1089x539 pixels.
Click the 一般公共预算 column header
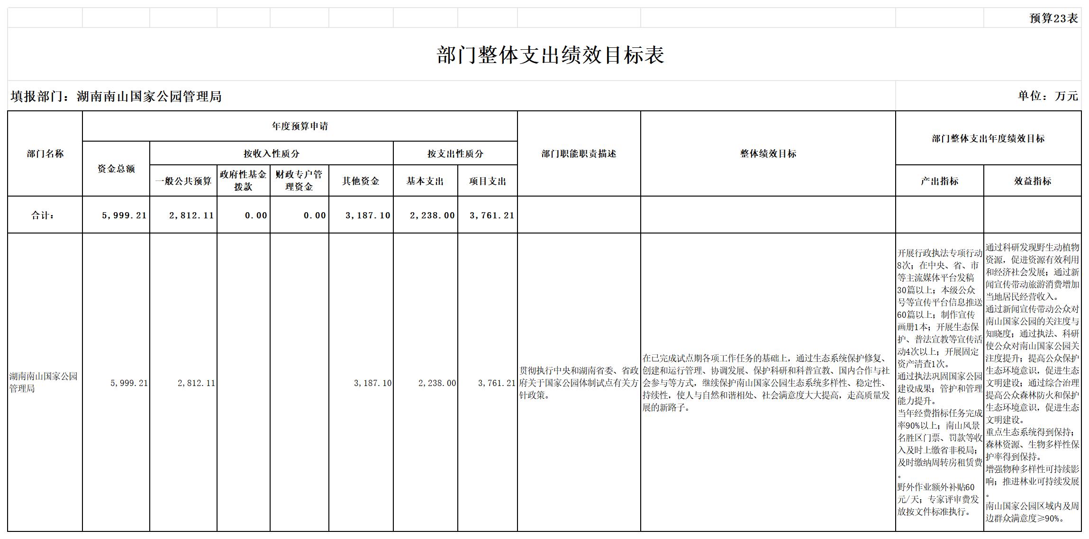coord(183,181)
